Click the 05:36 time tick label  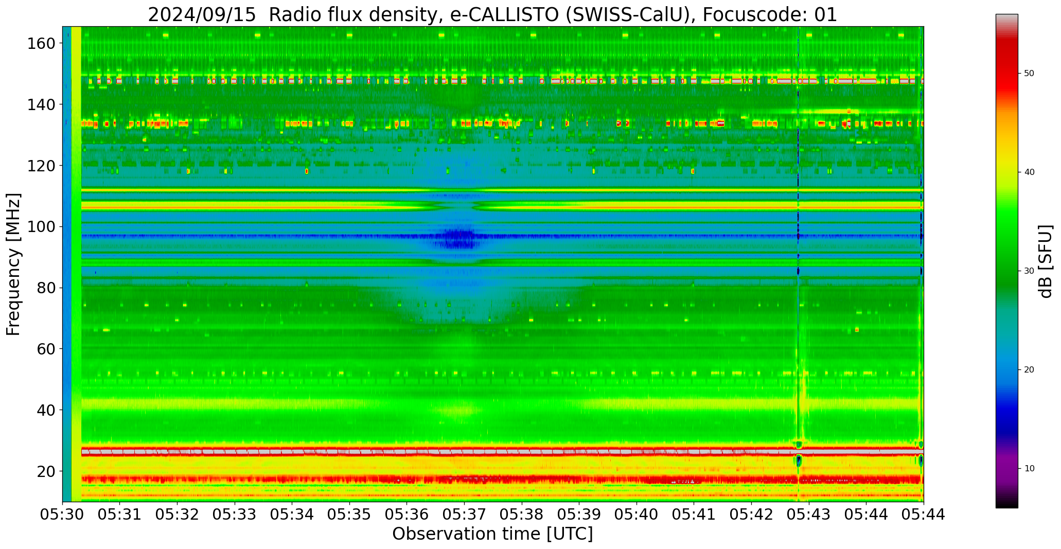pyautogui.click(x=407, y=515)
